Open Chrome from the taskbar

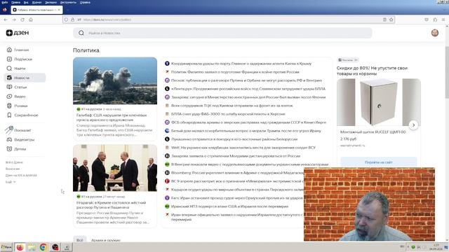(43, 247)
